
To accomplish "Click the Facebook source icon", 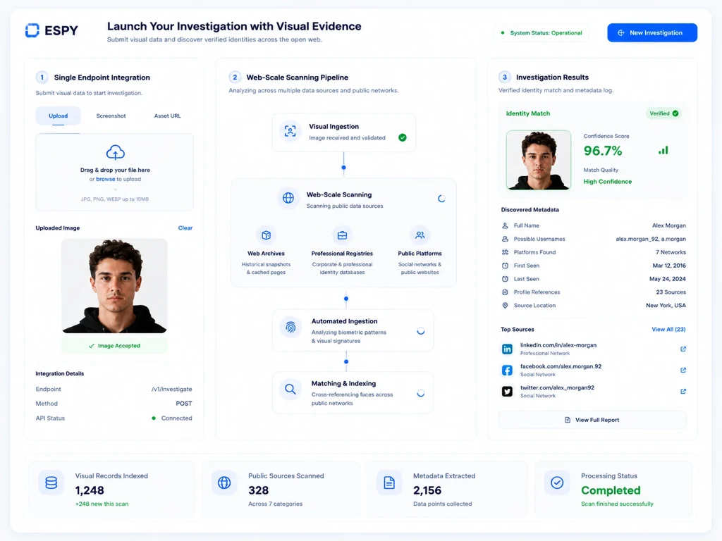I will [507, 370].
